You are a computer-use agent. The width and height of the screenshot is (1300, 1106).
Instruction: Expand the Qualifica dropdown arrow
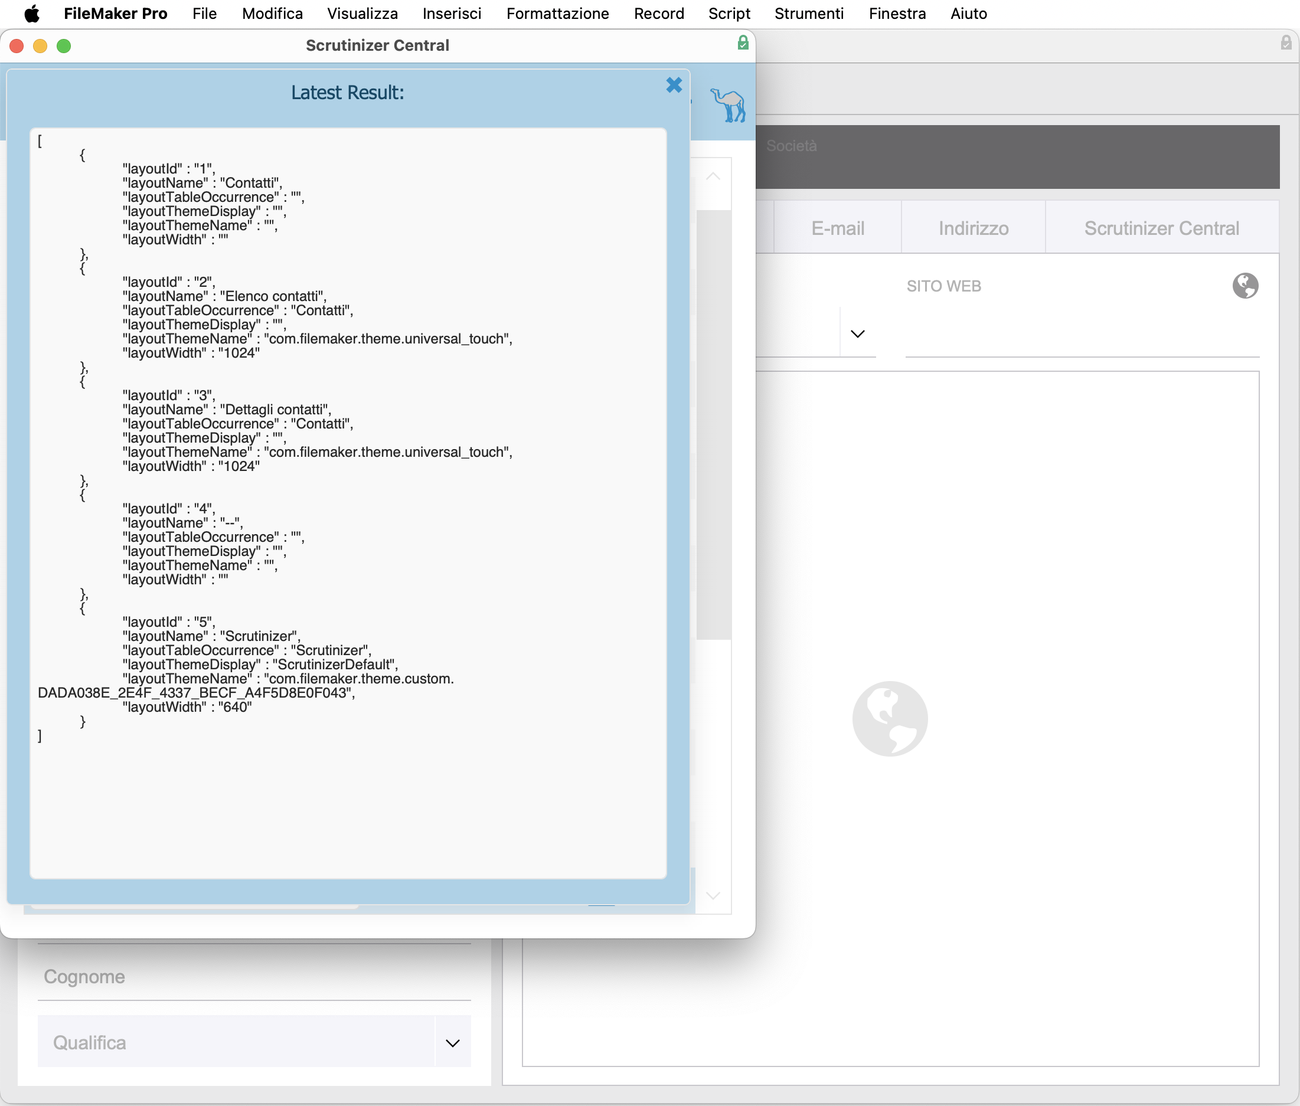[x=452, y=1043]
